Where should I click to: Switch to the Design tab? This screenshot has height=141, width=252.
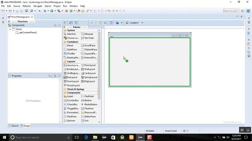[25, 126]
